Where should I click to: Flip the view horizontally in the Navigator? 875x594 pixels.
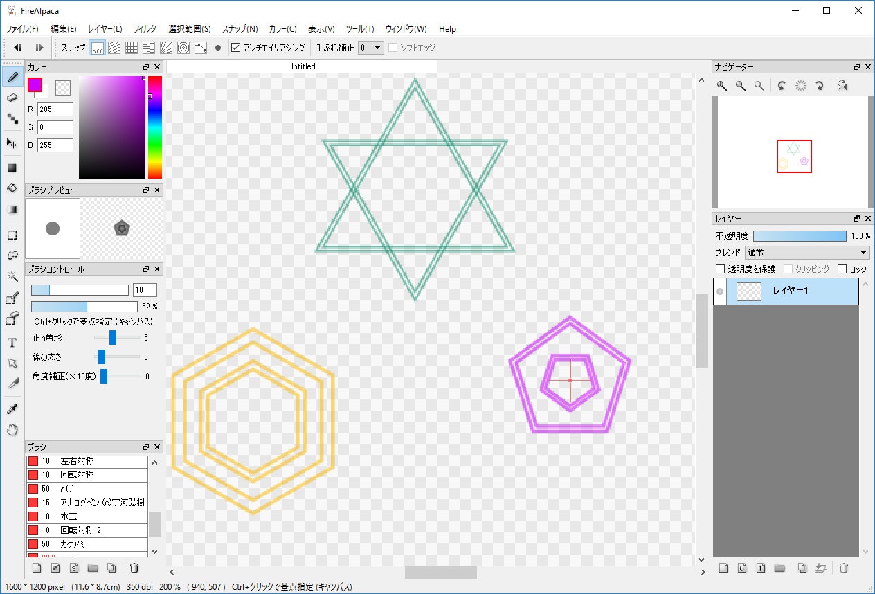pos(842,86)
